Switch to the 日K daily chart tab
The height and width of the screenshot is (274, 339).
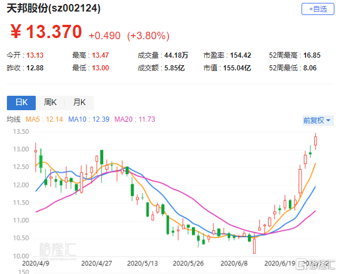pyautogui.click(x=21, y=103)
